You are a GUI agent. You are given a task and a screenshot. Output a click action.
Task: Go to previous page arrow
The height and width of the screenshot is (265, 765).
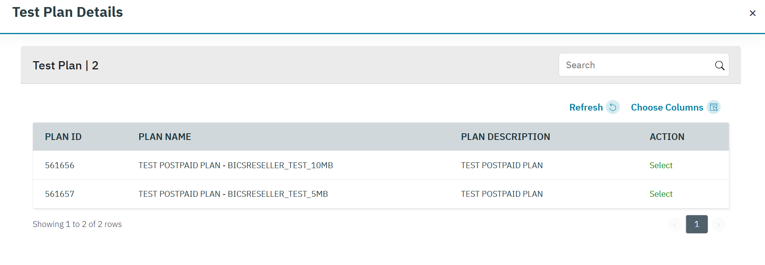674,225
